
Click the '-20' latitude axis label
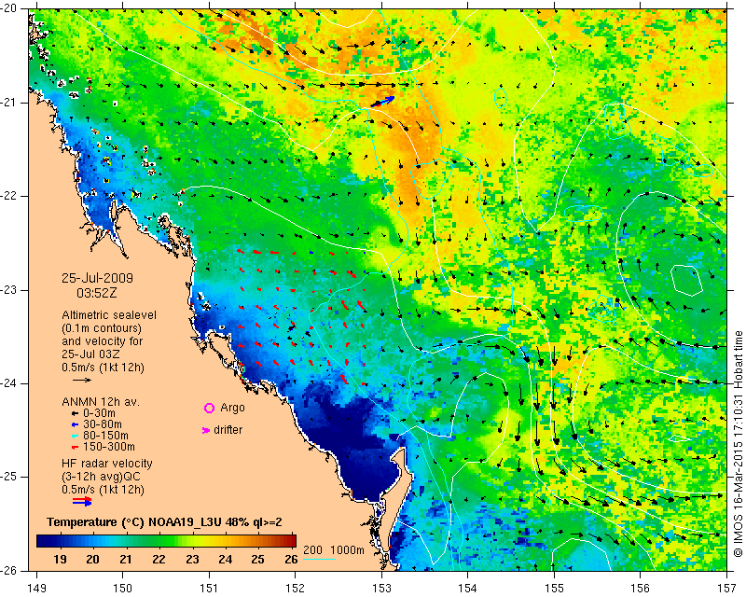tap(9, 9)
